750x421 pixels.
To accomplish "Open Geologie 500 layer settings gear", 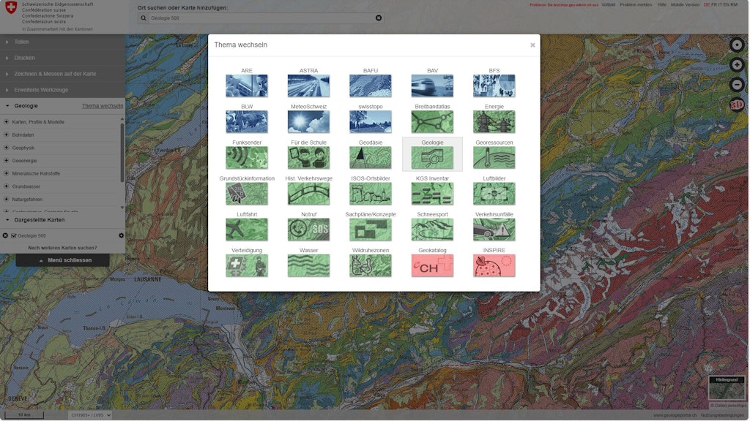I will pos(122,235).
